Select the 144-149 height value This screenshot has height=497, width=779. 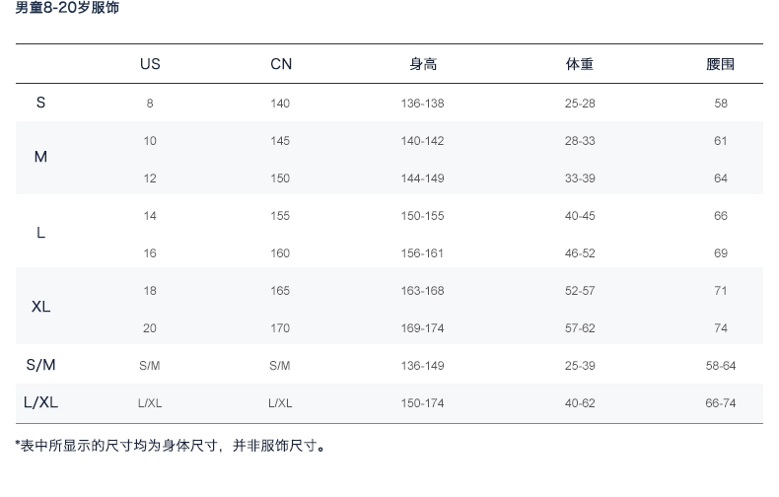(x=422, y=178)
